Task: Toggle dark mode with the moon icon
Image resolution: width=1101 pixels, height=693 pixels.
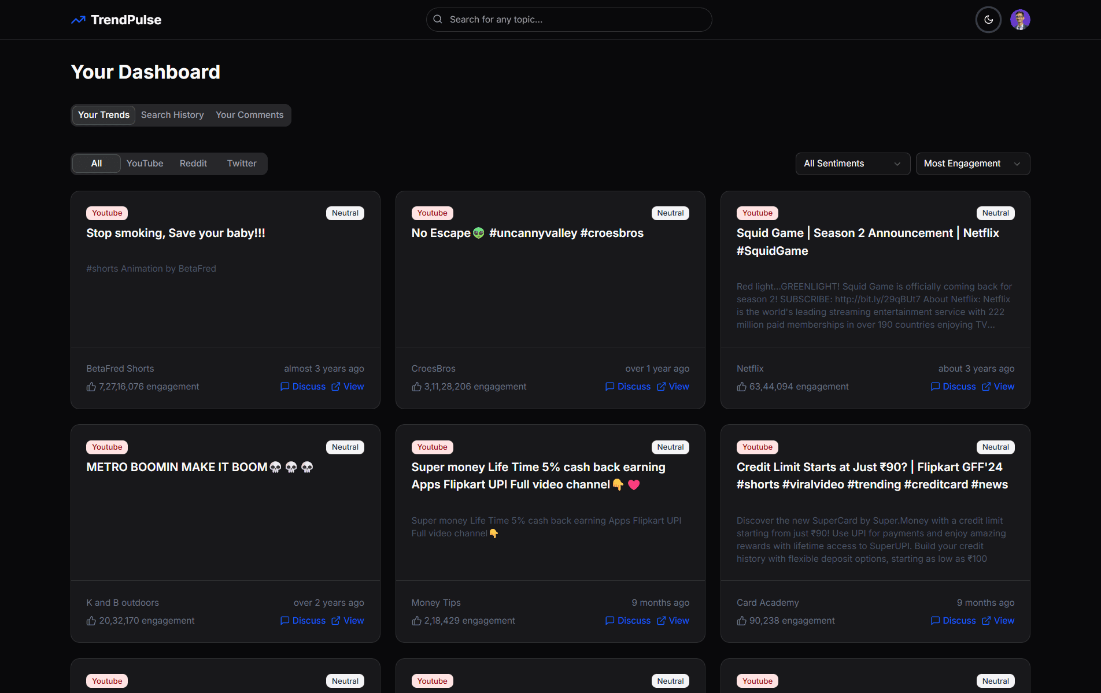Action: (988, 20)
